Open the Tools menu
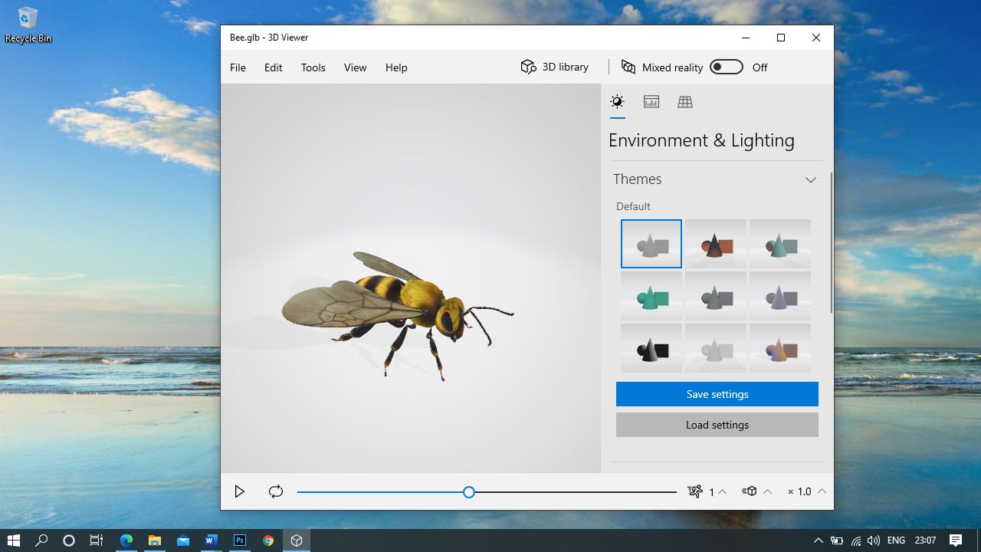This screenshot has height=552, width=981. point(313,67)
